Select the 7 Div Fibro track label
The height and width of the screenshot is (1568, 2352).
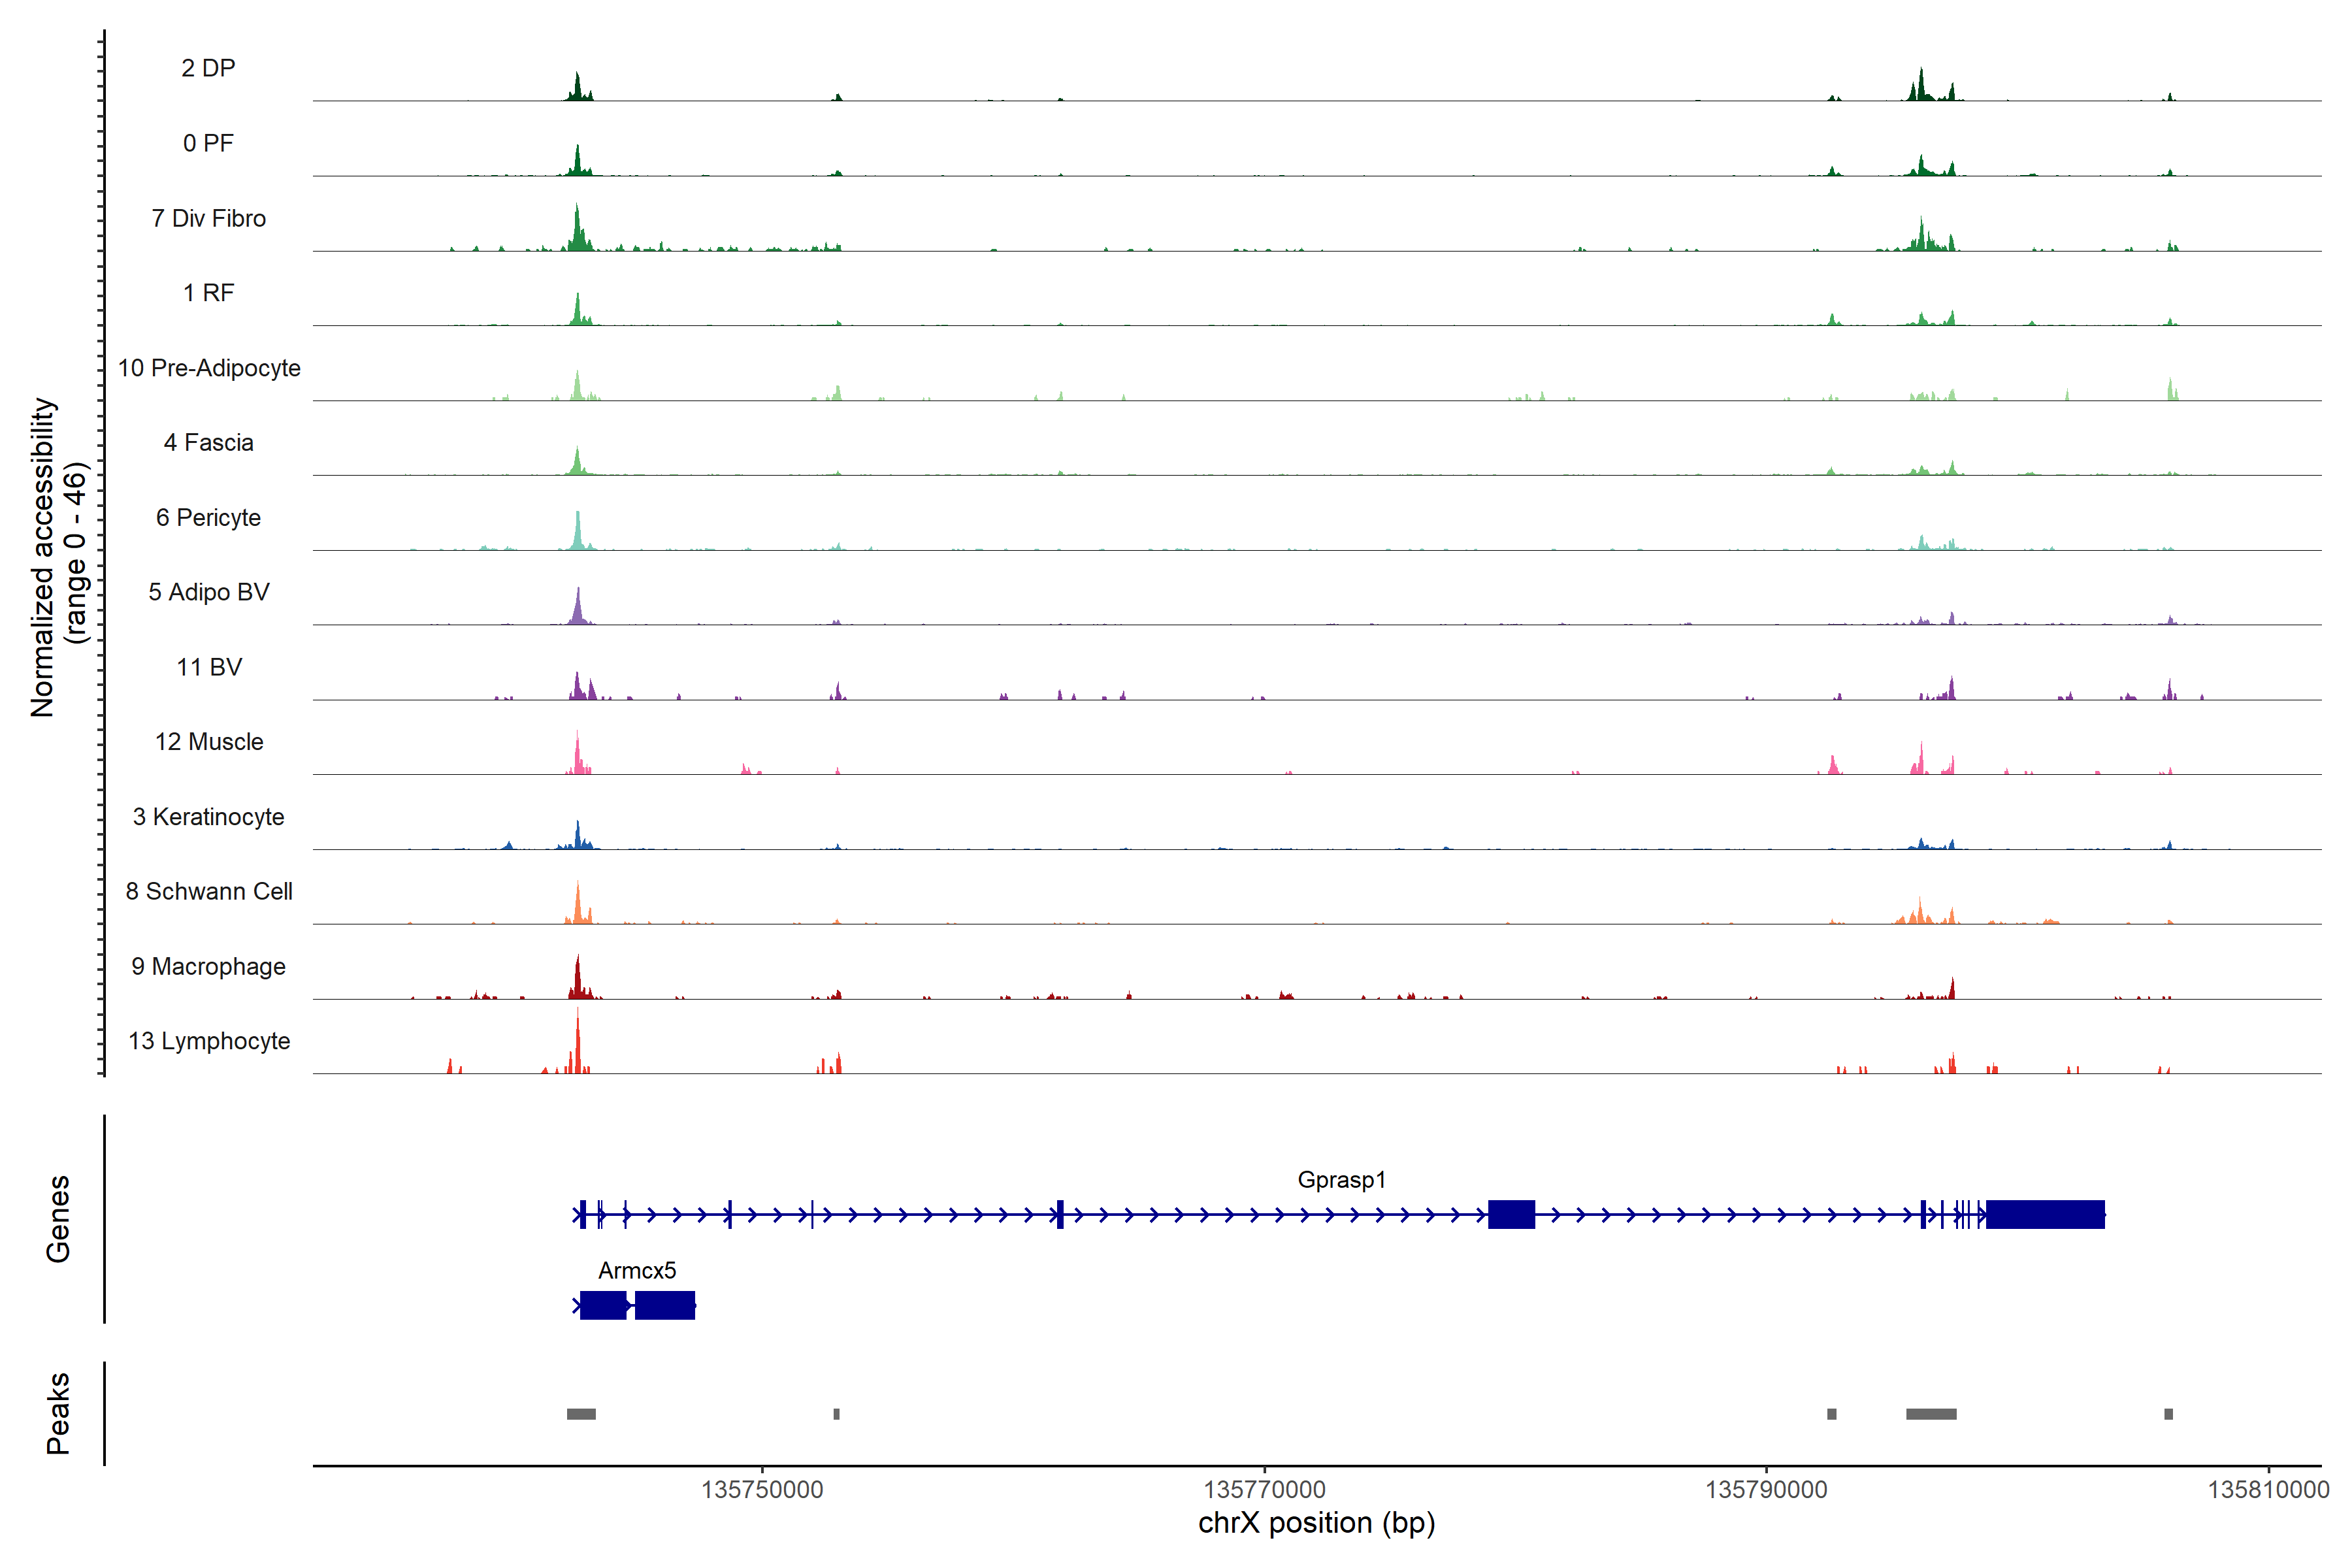point(208,218)
